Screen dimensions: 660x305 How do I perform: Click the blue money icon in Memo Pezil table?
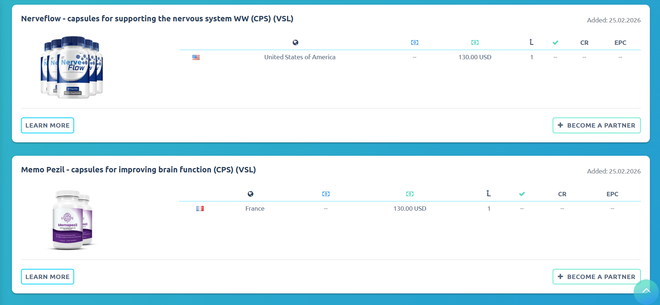coord(326,194)
